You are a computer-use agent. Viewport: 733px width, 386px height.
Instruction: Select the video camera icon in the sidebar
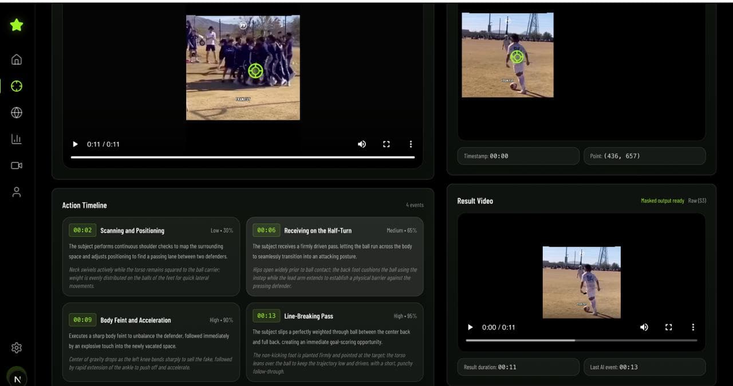click(16, 165)
